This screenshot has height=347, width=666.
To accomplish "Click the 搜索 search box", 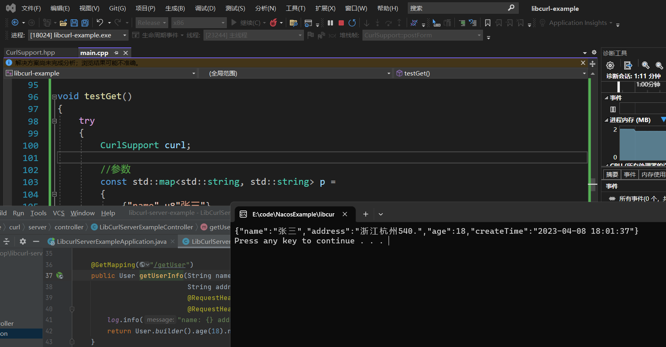I will [458, 8].
